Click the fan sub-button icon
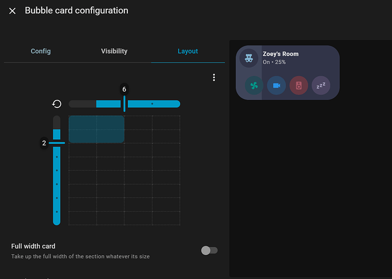The image size is (392, 279). tap(254, 86)
